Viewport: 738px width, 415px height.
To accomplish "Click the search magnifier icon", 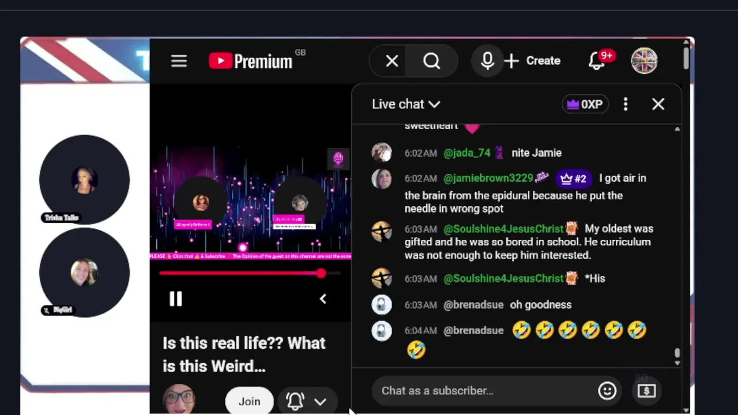I will [x=432, y=61].
